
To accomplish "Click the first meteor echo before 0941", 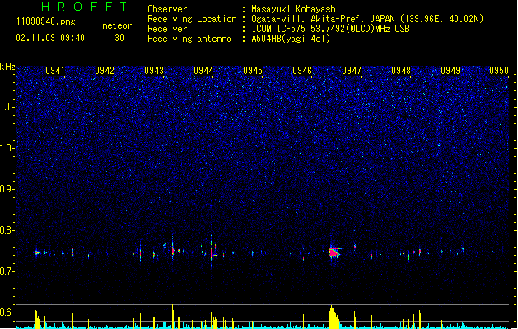I will [x=37, y=253].
